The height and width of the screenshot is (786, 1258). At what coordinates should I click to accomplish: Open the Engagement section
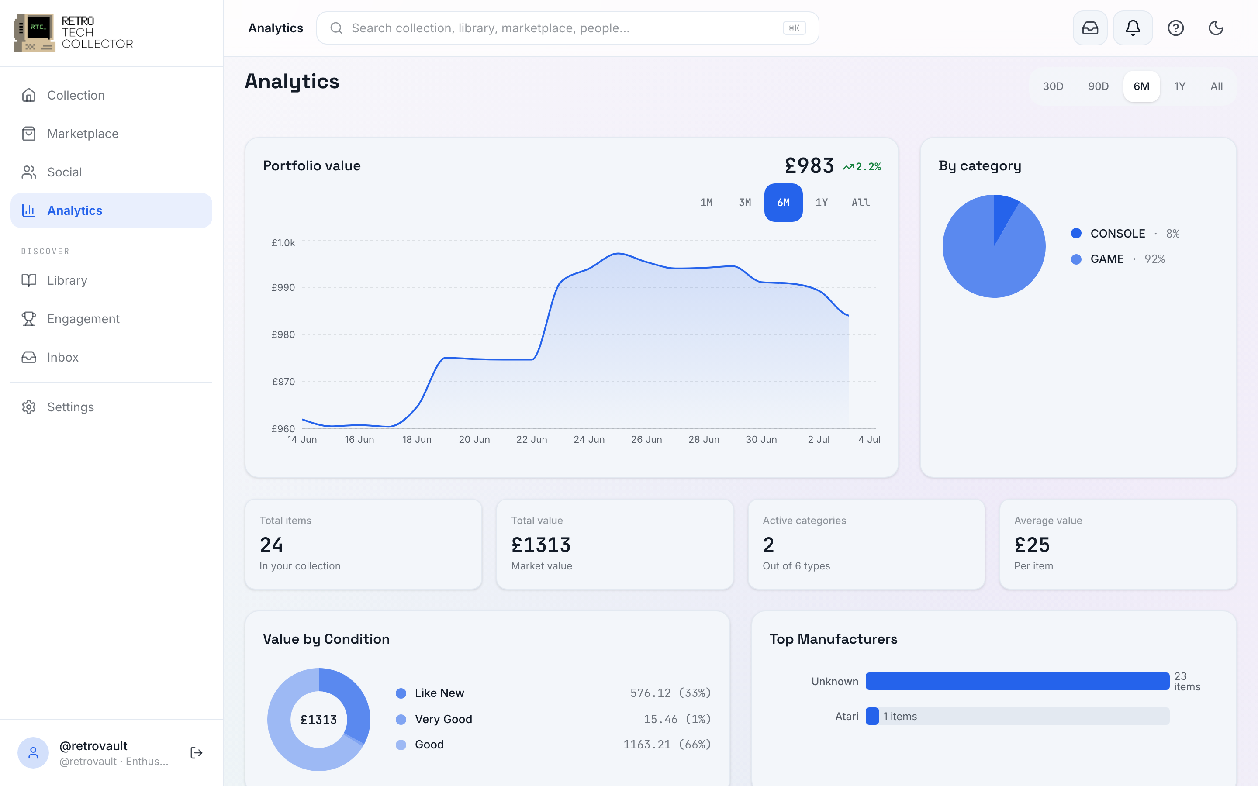pyautogui.click(x=111, y=319)
